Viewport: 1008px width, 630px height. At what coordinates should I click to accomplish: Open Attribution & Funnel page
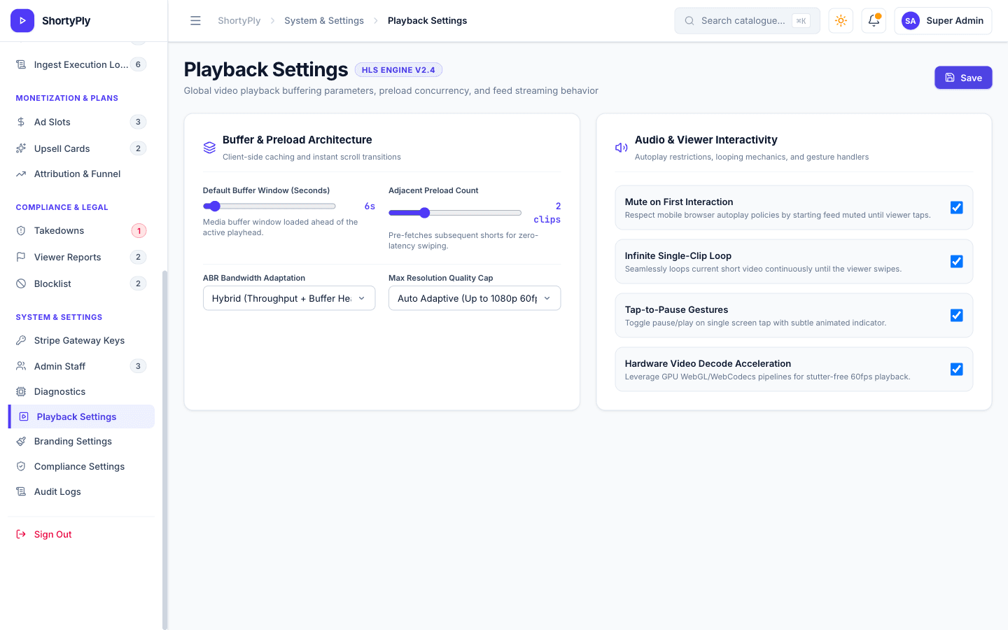81,174
